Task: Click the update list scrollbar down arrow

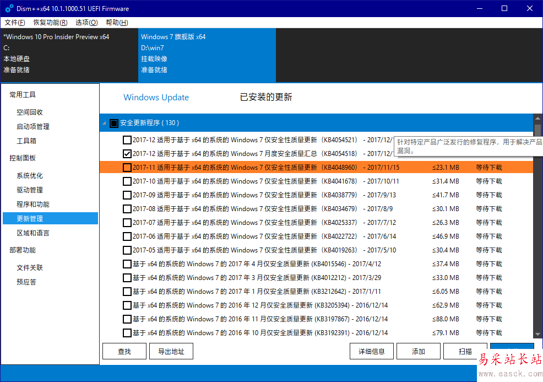Action: (538, 334)
